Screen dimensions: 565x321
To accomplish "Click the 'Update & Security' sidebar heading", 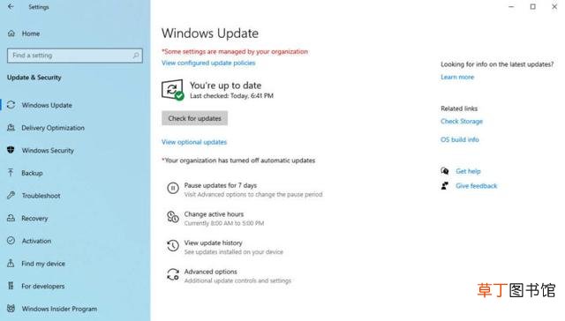I will point(34,78).
